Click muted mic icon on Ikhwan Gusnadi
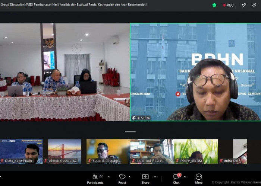 pos(46,161)
